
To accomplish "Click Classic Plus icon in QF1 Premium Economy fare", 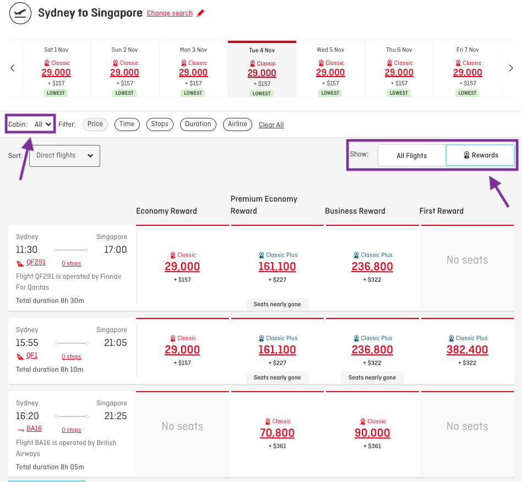I will [x=262, y=338].
